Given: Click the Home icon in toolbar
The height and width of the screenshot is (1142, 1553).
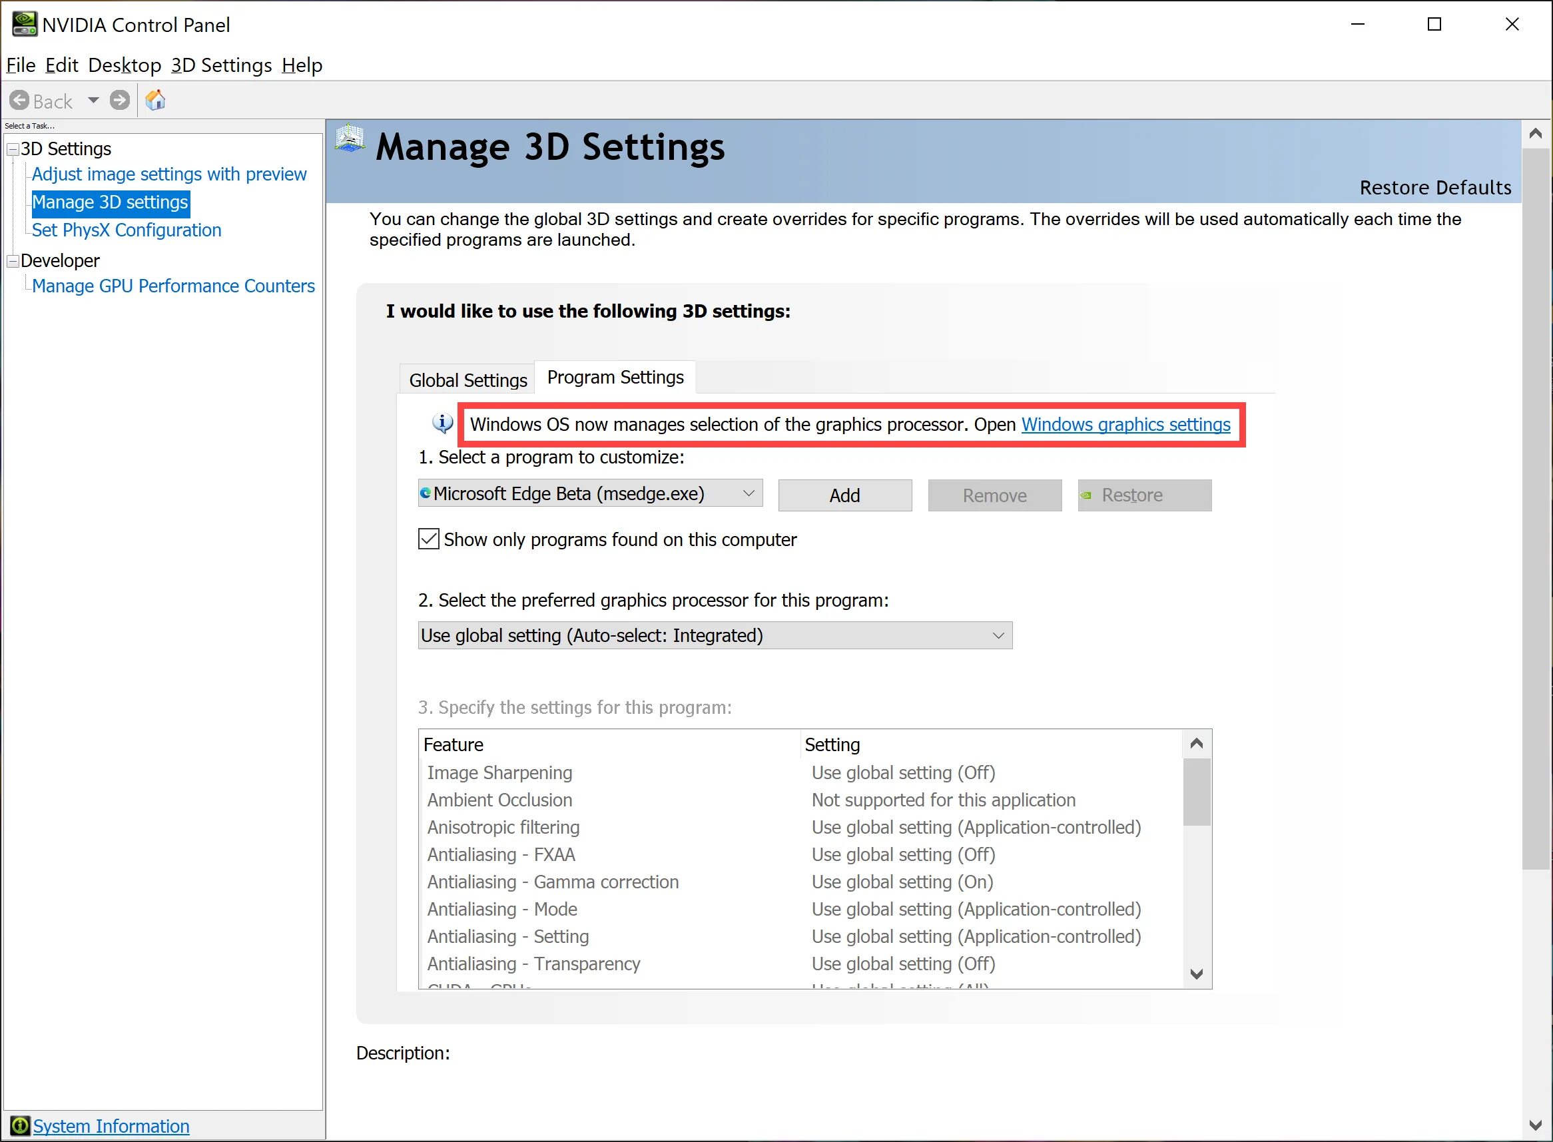Looking at the screenshot, I should [156, 101].
